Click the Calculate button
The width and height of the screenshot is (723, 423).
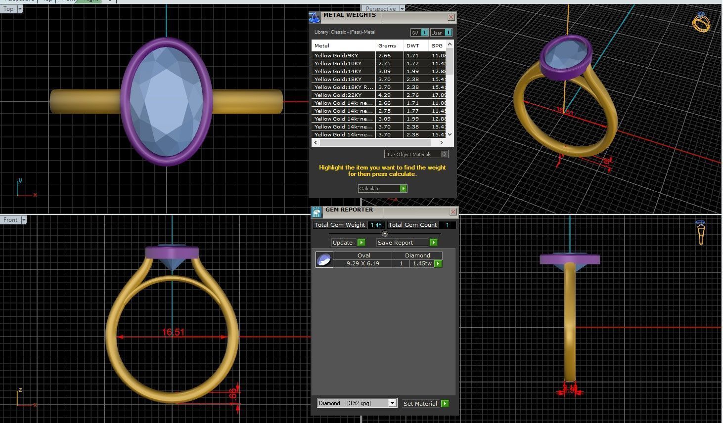382,188
